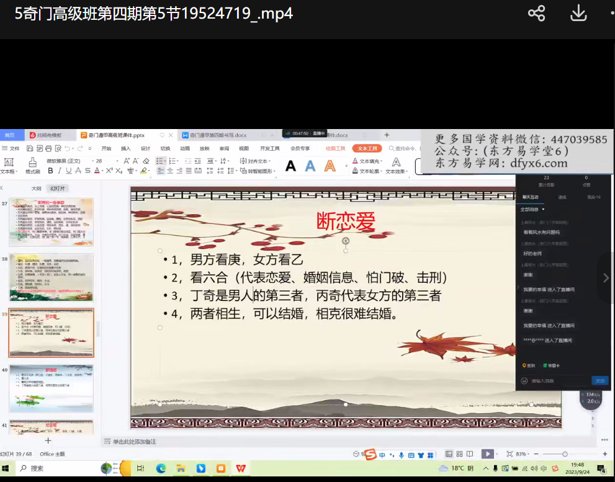Expand the 全部消息 chat filter dropdown

(x=532, y=210)
